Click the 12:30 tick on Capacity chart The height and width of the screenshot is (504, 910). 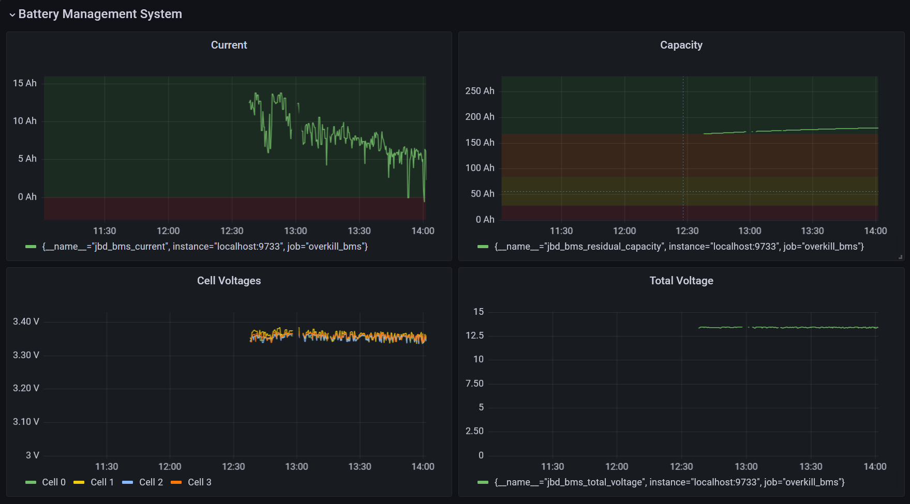click(687, 231)
